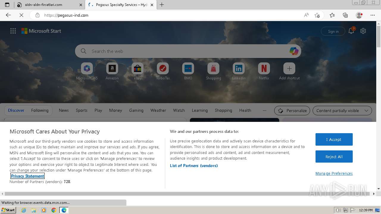Open the News category
Viewport: 381px width, 214px height.
[64, 110]
